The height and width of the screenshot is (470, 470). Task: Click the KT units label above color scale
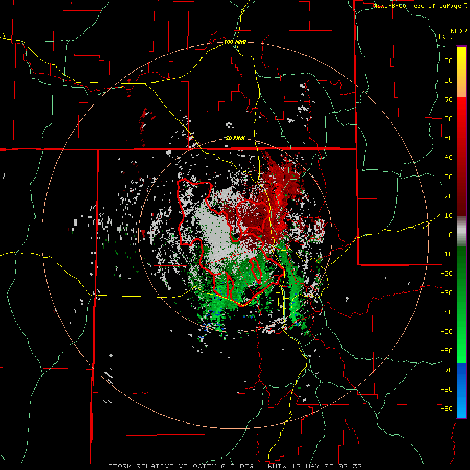(x=446, y=36)
